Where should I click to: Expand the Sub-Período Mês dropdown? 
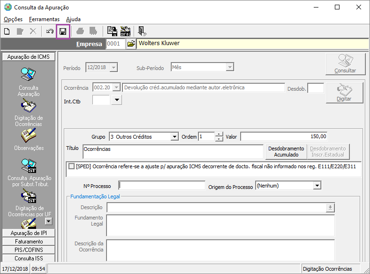coord(230,67)
